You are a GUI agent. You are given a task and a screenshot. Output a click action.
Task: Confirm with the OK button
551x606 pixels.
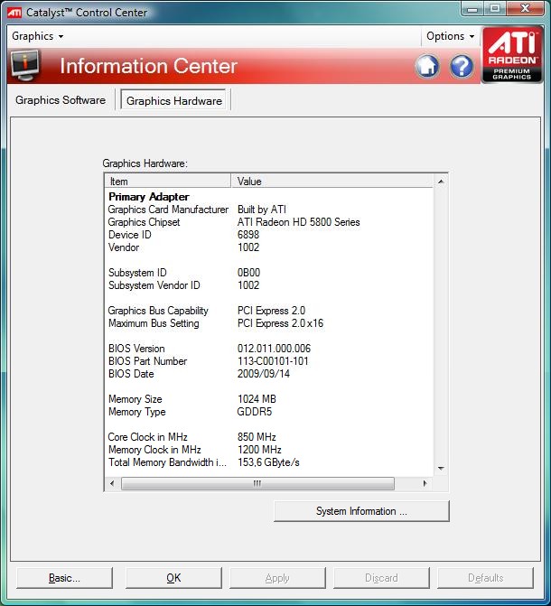(173, 578)
